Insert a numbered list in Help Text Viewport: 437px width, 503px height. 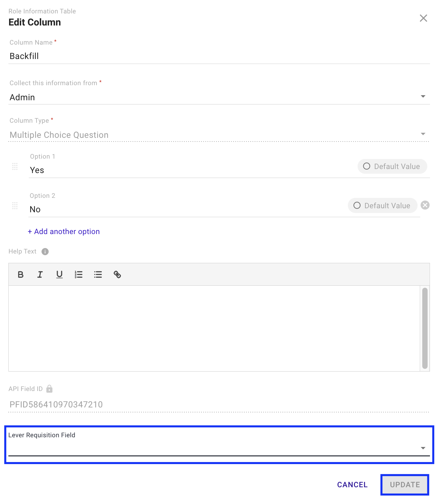click(x=78, y=275)
